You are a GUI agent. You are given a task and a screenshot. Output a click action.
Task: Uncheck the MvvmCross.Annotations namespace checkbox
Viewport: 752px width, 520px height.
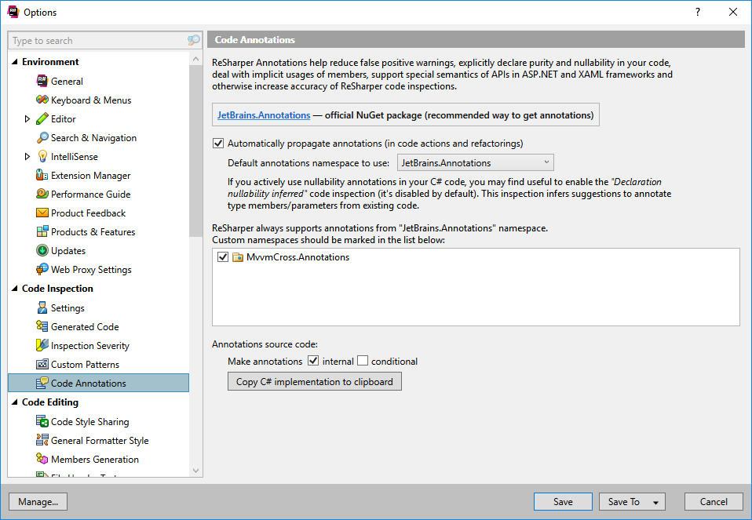coord(222,257)
